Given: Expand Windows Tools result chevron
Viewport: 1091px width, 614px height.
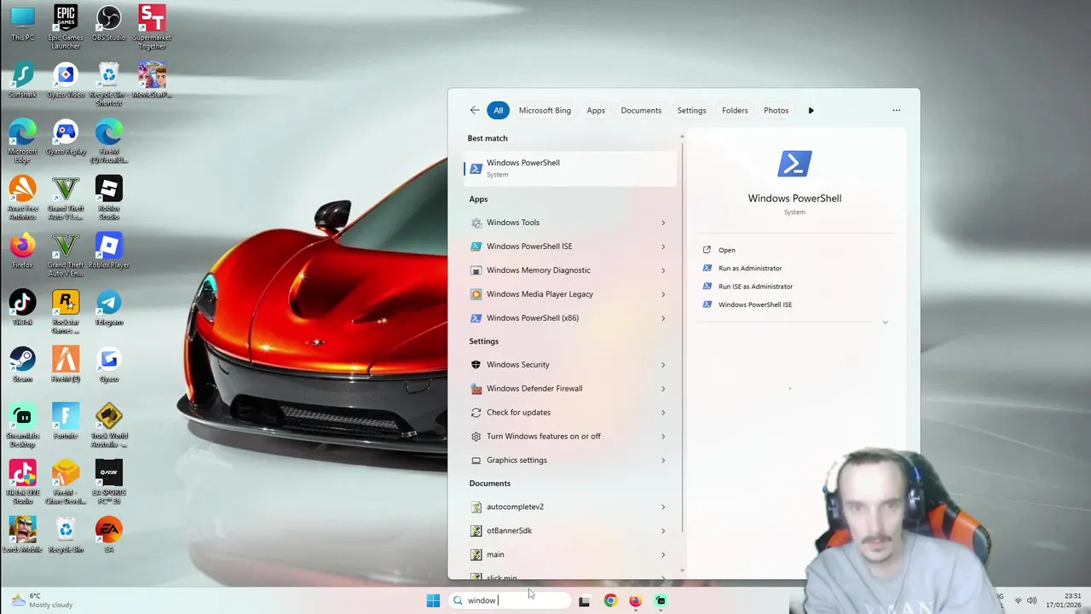Looking at the screenshot, I should tap(663, 223).
